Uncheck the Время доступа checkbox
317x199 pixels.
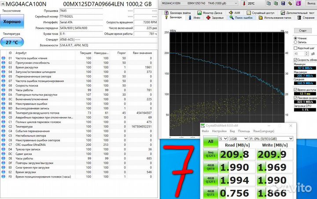point(295,90)
